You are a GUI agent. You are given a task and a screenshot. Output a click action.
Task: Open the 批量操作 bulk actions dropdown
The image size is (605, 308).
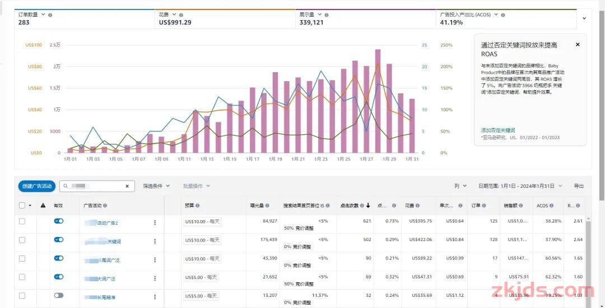point(197,186)
